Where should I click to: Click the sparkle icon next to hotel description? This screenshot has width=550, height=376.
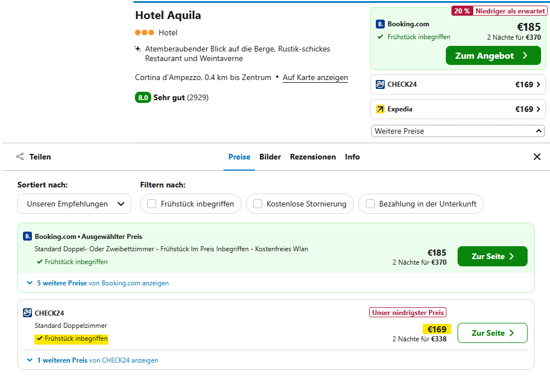(138, 49)
